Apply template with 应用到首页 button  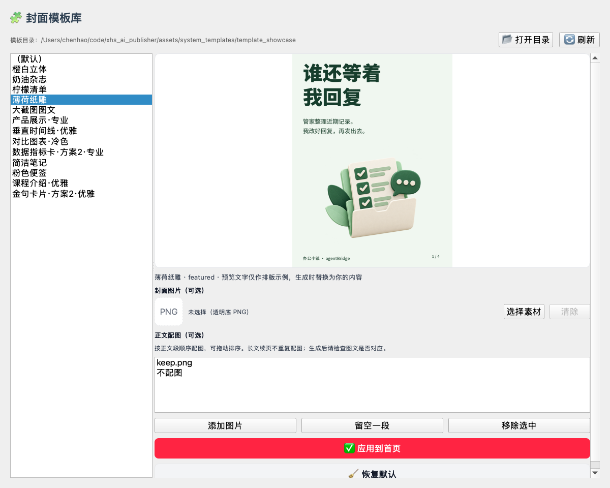pos(372,448)
